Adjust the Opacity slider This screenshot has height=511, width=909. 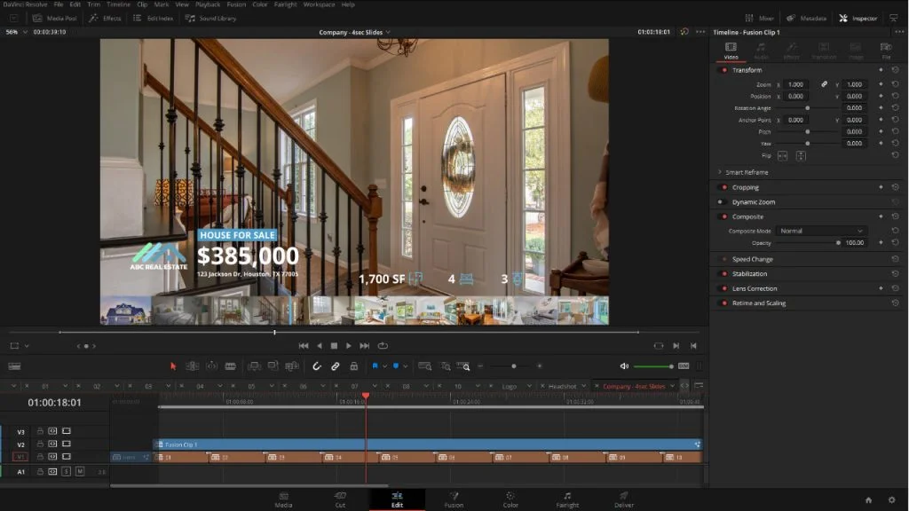click(x=808, y=243)
